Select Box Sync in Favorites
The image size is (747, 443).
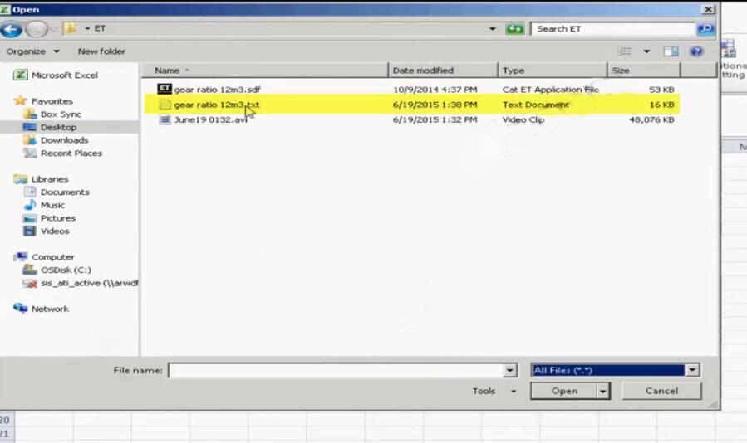pyautogui.click(x=61, y=114)
